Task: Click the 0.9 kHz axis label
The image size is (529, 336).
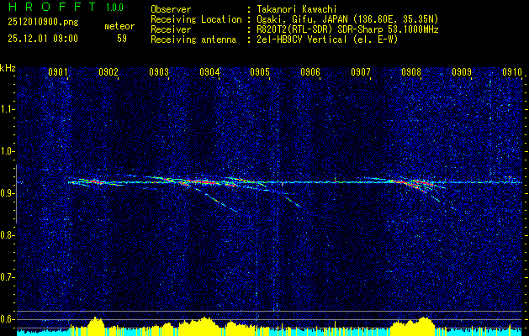Action: [7, 193]
